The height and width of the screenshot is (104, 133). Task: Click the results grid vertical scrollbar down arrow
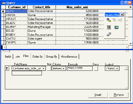coord(130,44)
